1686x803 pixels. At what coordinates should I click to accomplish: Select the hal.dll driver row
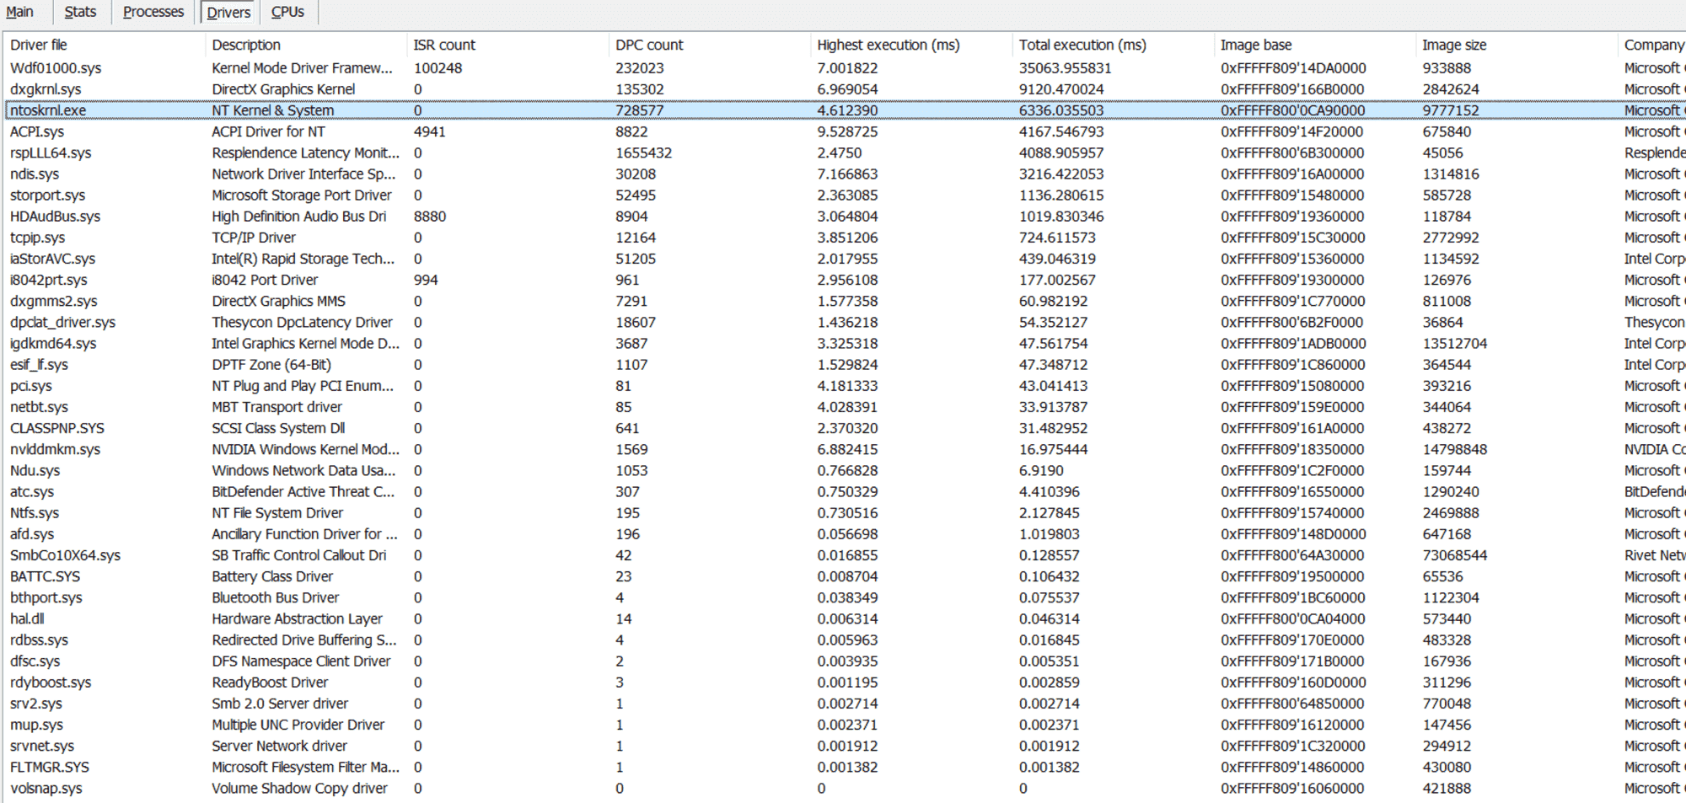tap(845, 619)
